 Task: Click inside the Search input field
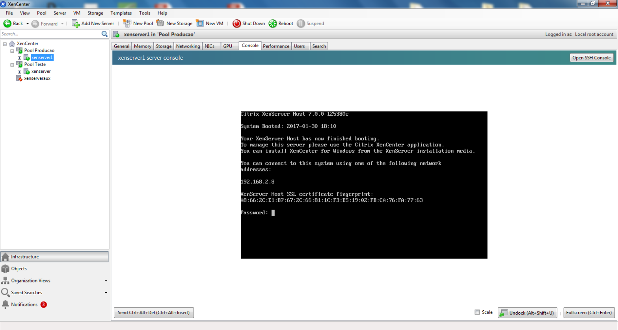50,34
